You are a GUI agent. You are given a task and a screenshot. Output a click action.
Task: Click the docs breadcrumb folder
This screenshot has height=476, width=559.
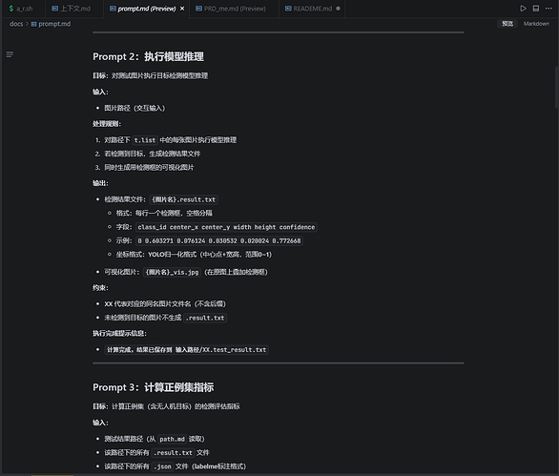16,24
